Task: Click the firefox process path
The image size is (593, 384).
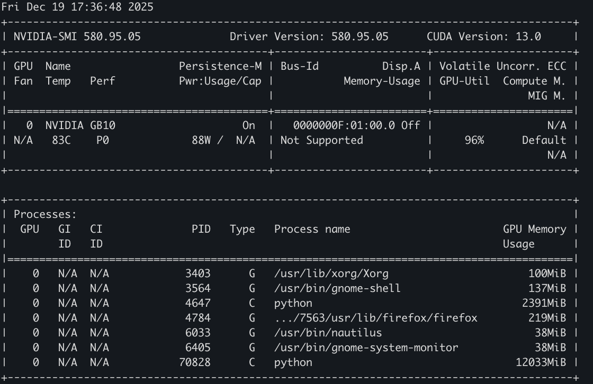Action: click(x=376, y=318)
